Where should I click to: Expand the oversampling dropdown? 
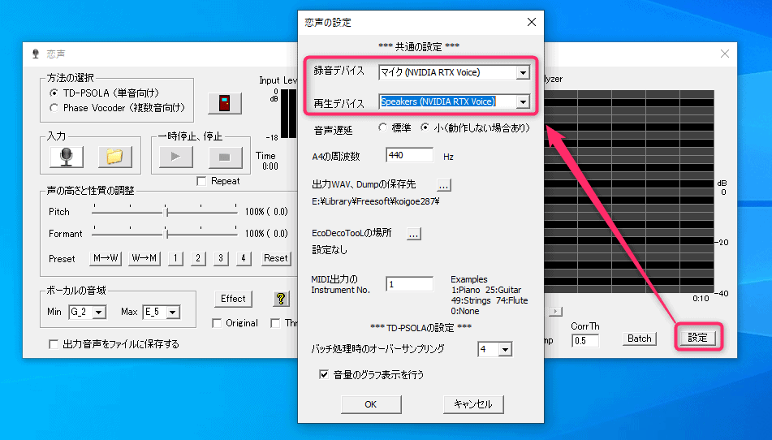click(505, 350)
